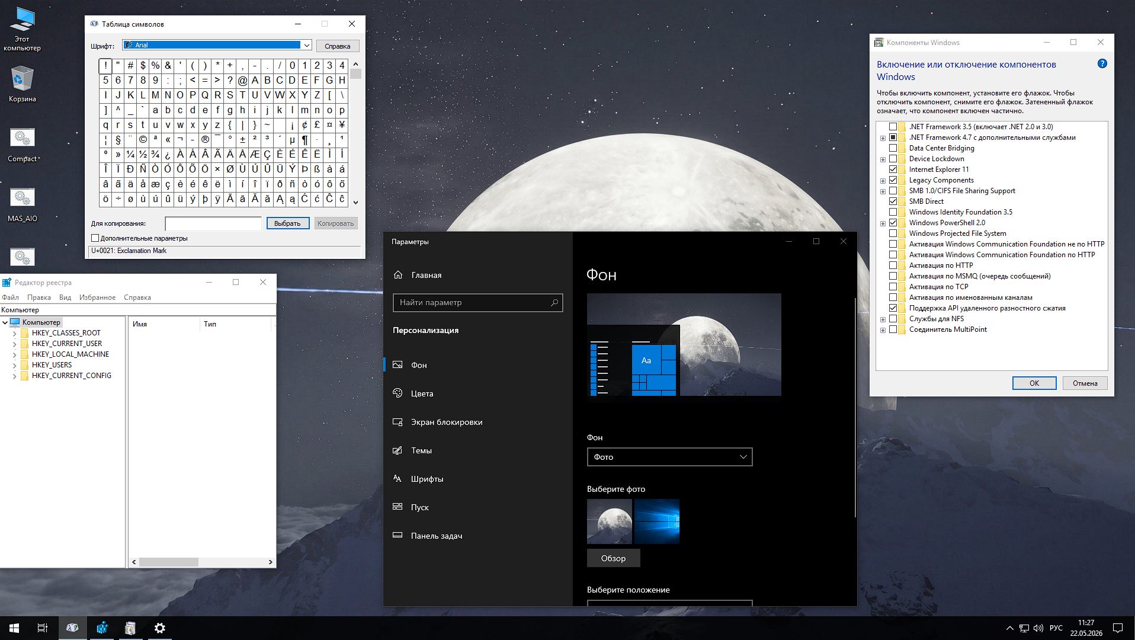Viewport: 1135px width, 640px height.
Task: Open Файл menu in Registry Editor
Action: (x=10, y=297)
